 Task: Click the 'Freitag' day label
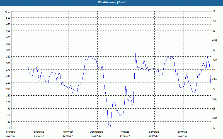125,132
